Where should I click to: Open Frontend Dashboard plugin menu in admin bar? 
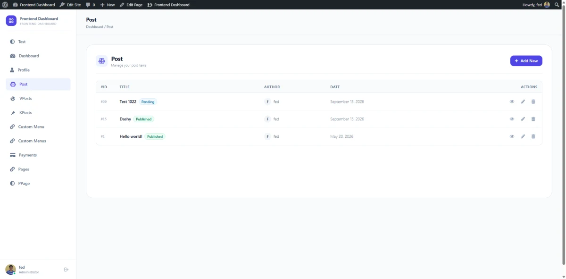[x=168, y=5]
